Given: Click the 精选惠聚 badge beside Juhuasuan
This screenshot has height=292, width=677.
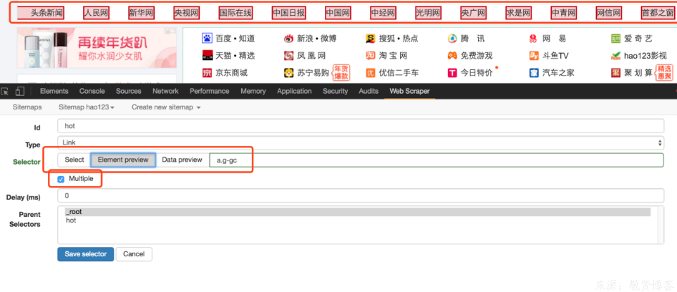Looking at the screenshot, I should (664, 72).
